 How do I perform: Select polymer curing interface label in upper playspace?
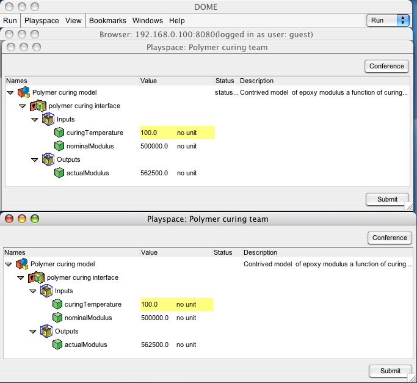tap(84, 106)
